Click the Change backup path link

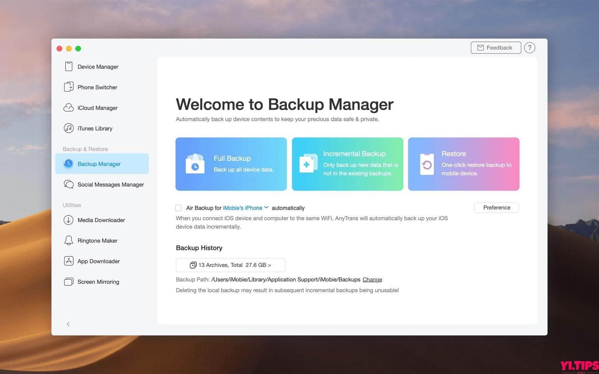point(372,280)
